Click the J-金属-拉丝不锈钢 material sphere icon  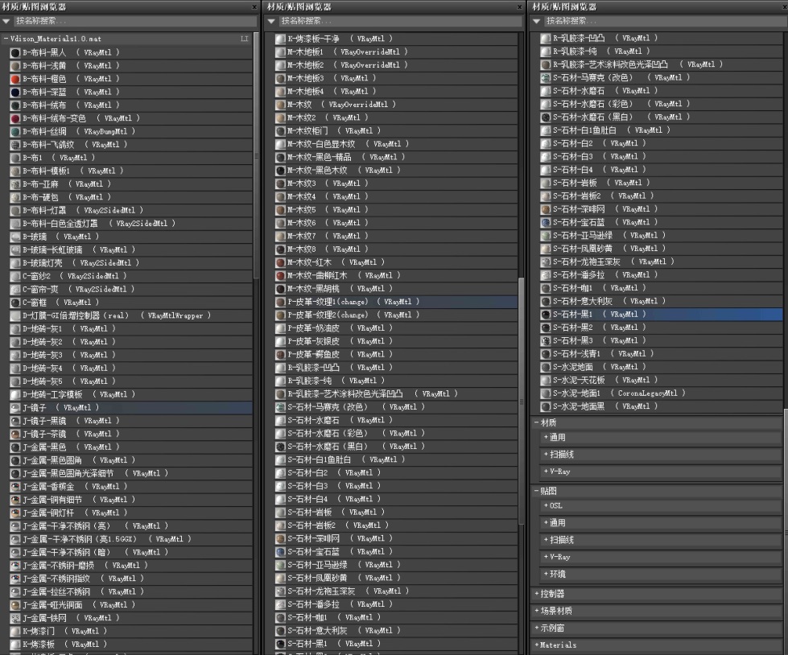[15, 591]
